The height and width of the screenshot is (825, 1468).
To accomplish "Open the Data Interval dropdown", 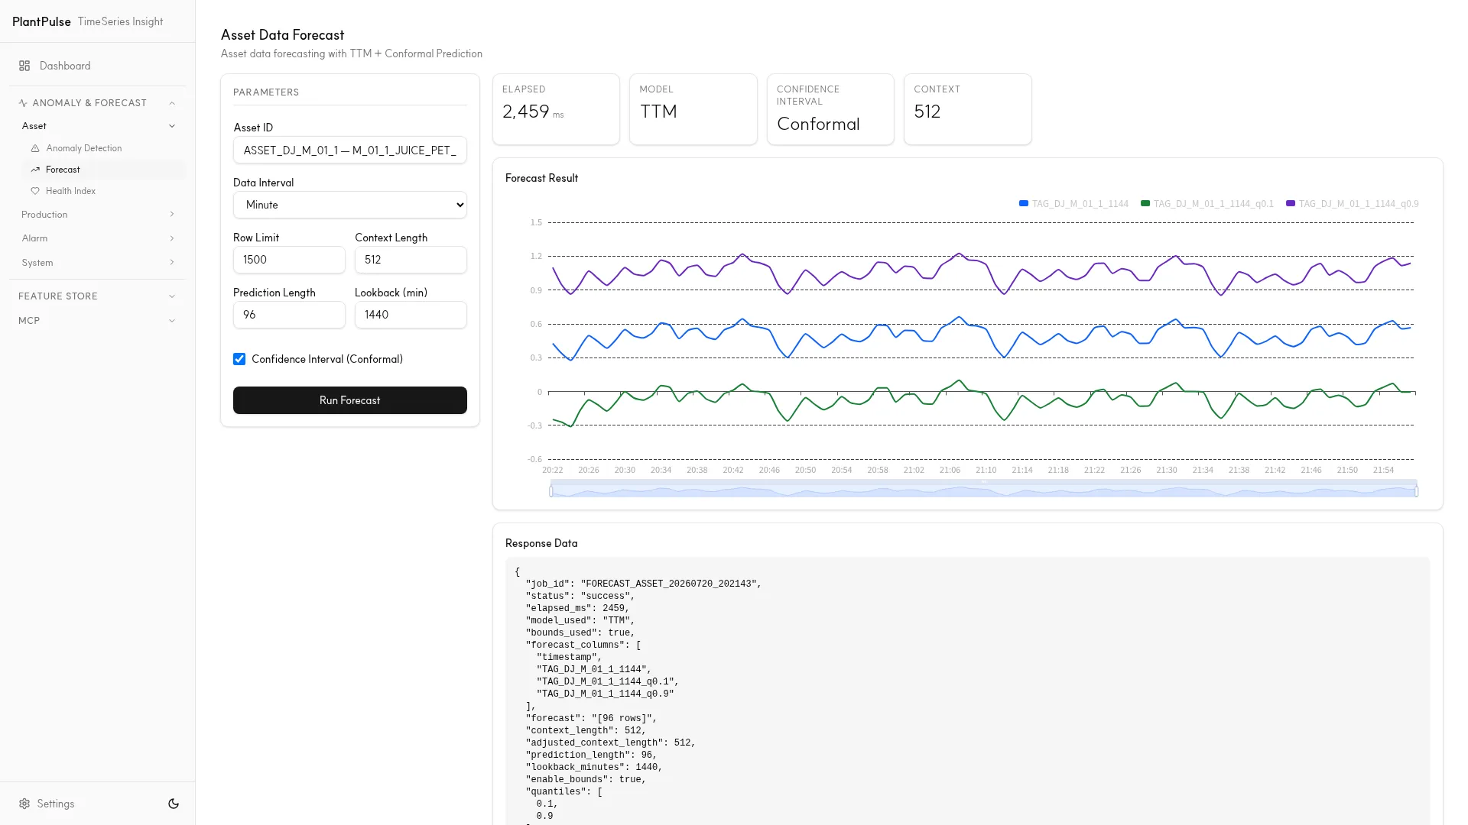I will pyautogui.click(x=350, y=205).
